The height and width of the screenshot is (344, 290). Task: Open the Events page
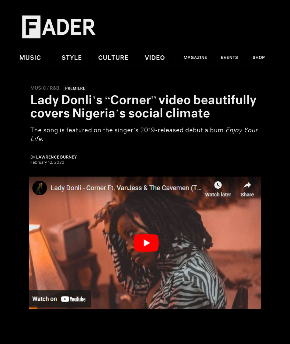pos(229,58)
